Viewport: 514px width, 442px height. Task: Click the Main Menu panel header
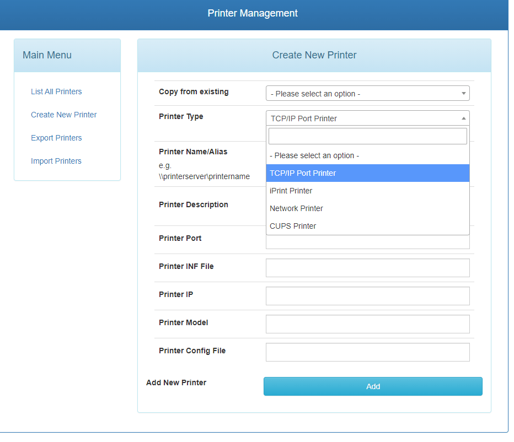[x=46, y=55]
